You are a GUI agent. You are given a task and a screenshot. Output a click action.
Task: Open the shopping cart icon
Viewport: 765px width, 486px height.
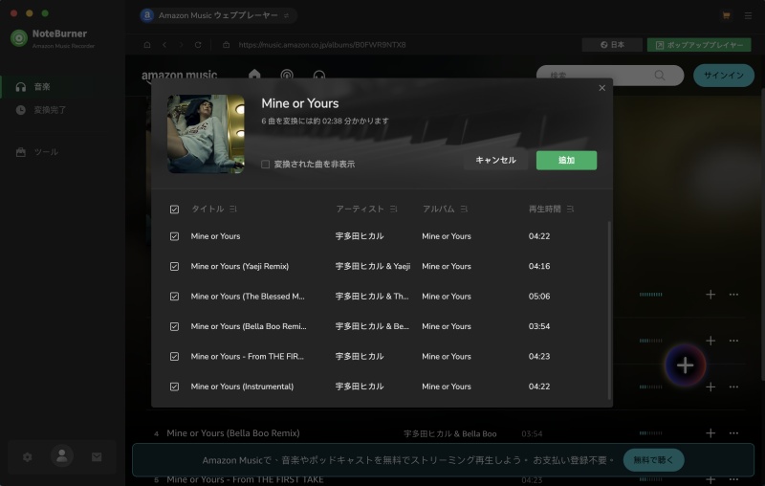[726, 15]
